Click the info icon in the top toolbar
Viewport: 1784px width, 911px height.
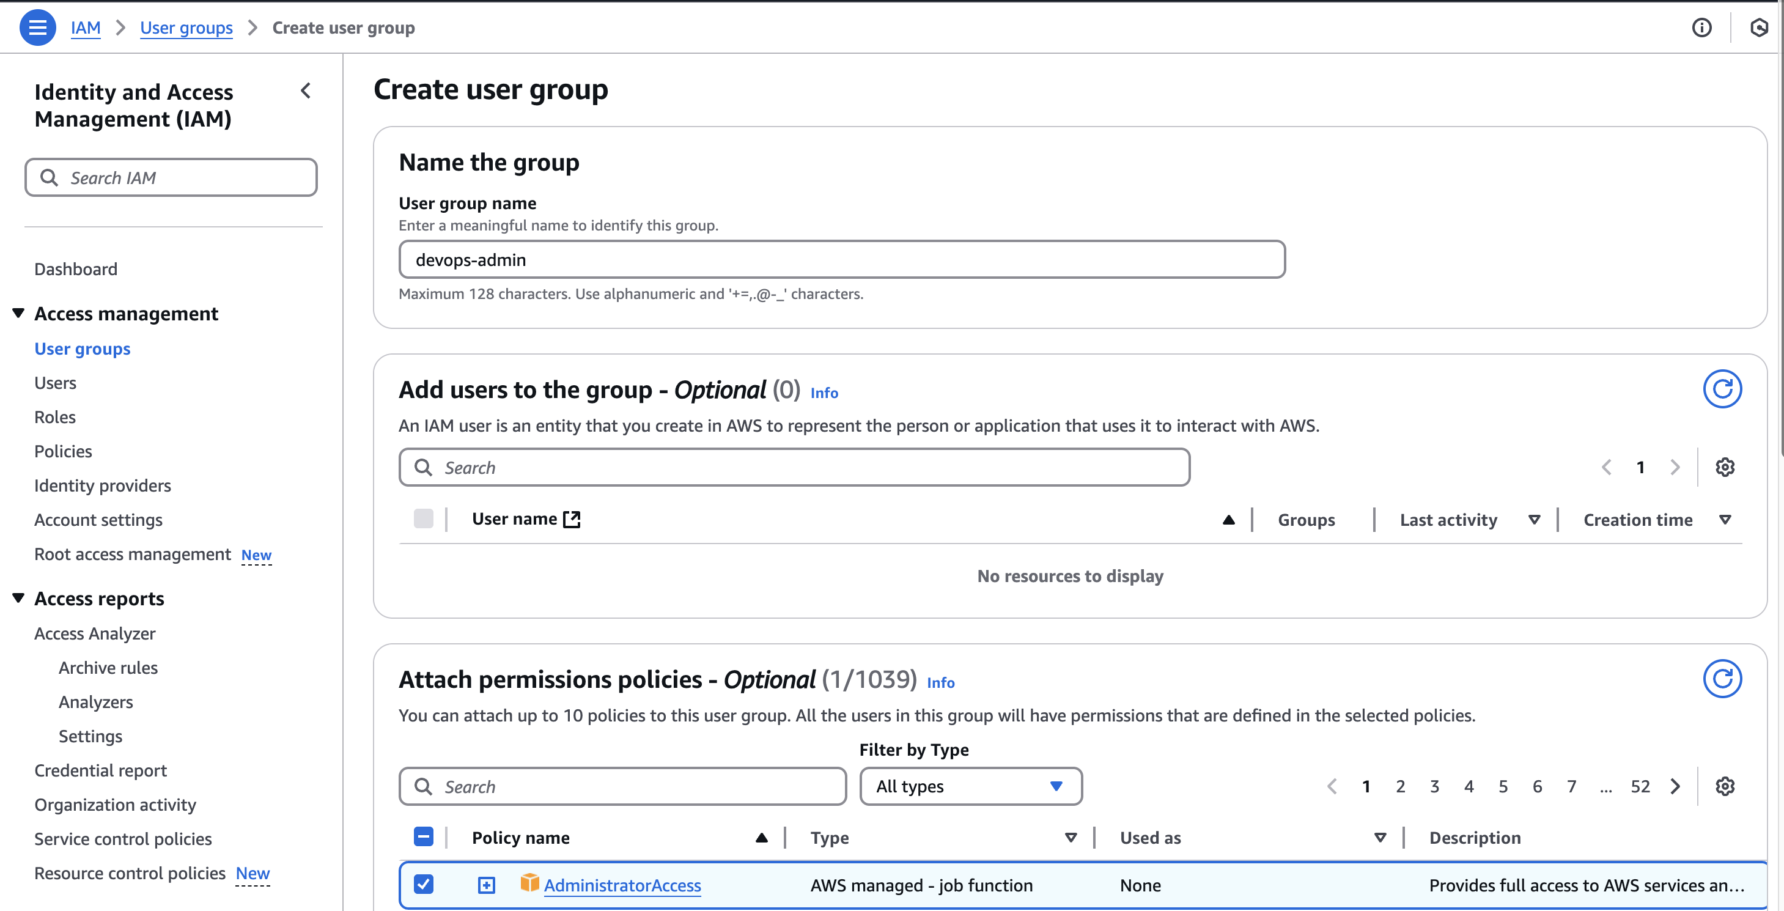coord(1702,28)
